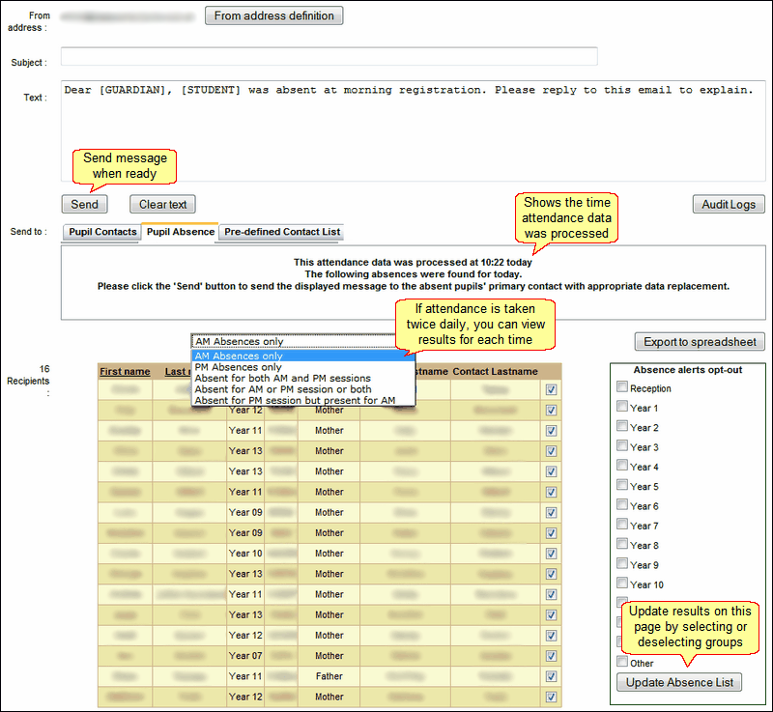The height and width of the screenshot is (712, 773).
Task: Tick the Year 3 opt-out checkbox
Action: click(x=622, y=446)
